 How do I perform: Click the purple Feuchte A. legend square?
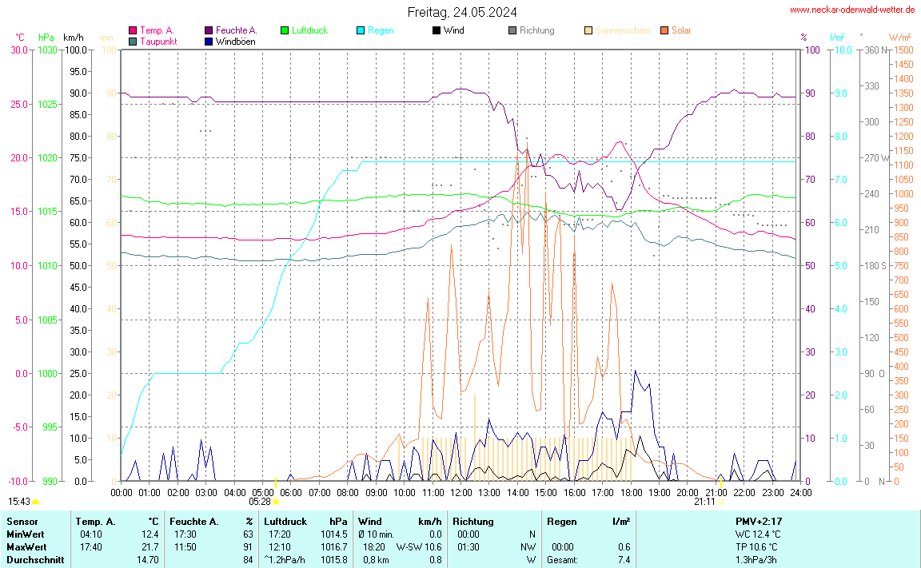pos(209,31)
